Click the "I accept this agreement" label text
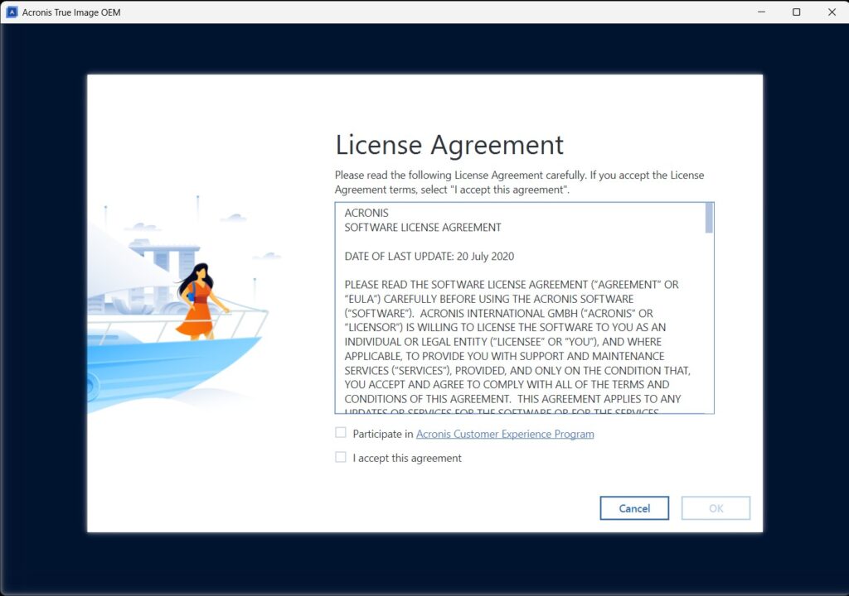Image resolution: width=849 pixels, height=596 pixels. click(406, 458)
